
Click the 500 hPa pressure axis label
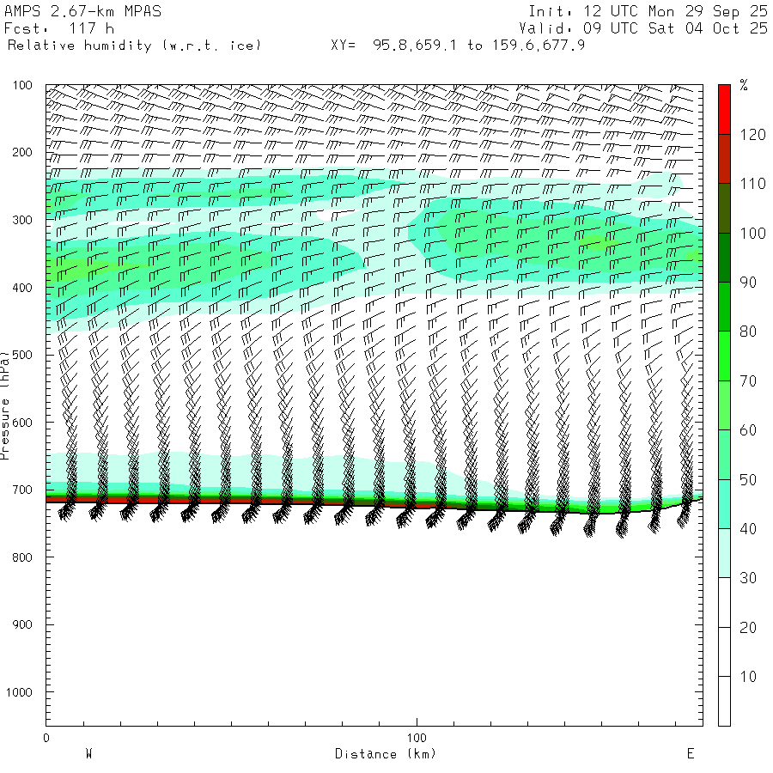(22, 355)
